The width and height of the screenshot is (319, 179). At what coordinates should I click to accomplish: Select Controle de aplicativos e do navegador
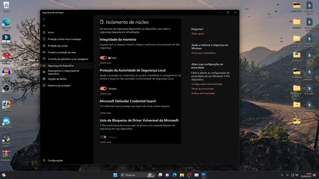[68, 59]
